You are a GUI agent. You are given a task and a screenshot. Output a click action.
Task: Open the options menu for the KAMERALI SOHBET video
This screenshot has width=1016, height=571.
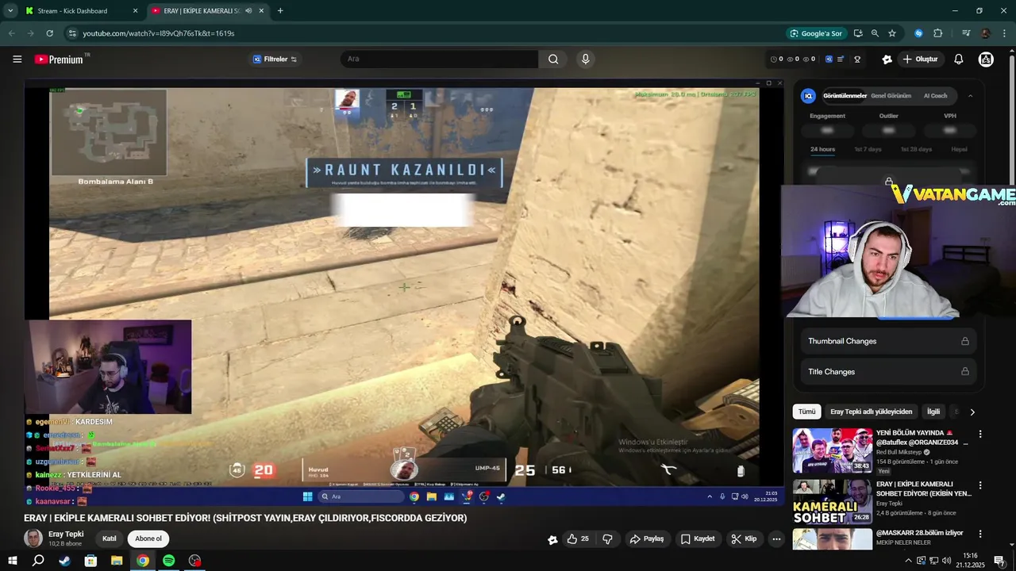click(x=980, y=485)
